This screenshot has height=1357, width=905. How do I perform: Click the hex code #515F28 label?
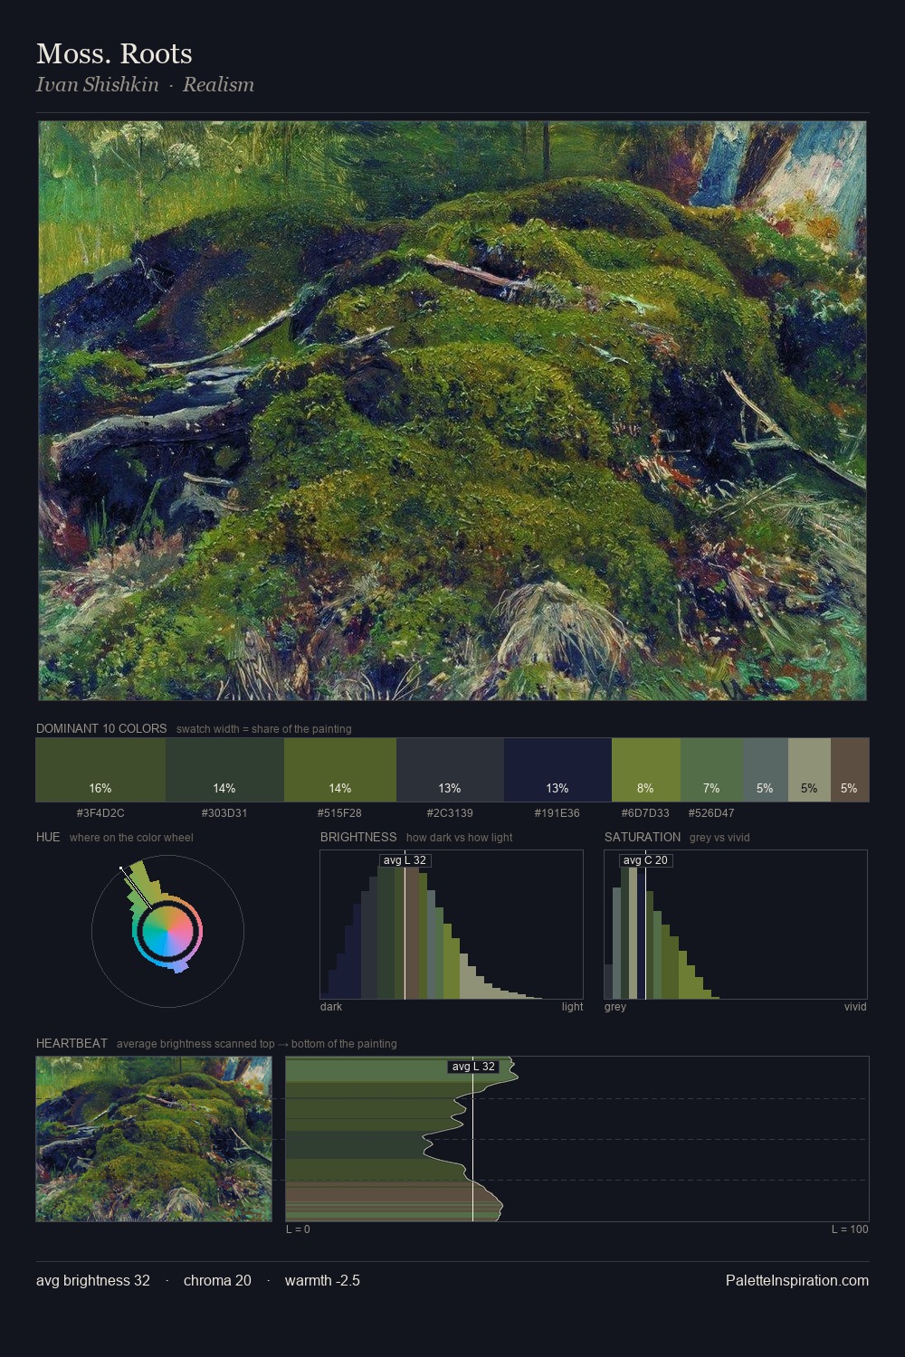pyautogui.click(x=339, y=813)
